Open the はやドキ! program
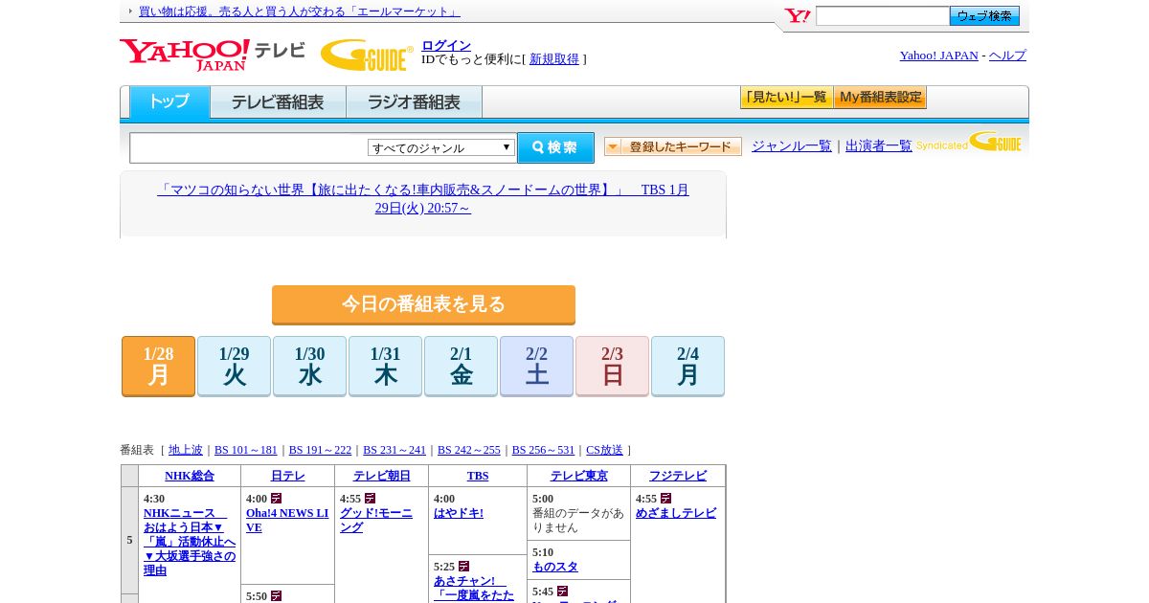The height and width of the screenshot is (603, 1149). 459,513
